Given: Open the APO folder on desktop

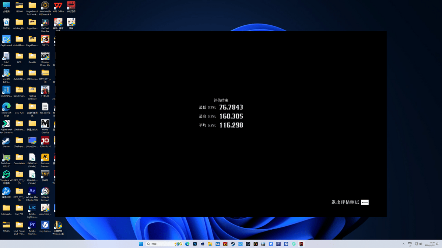Looking at the screenshot, I should pos(19,58).
